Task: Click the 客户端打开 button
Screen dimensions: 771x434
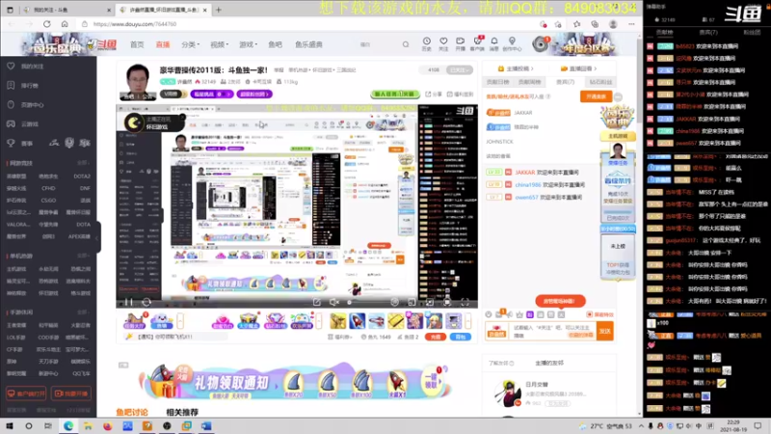Action: (26, 393)
